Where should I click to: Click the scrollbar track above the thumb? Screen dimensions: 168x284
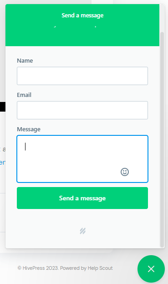pos(162,18)
